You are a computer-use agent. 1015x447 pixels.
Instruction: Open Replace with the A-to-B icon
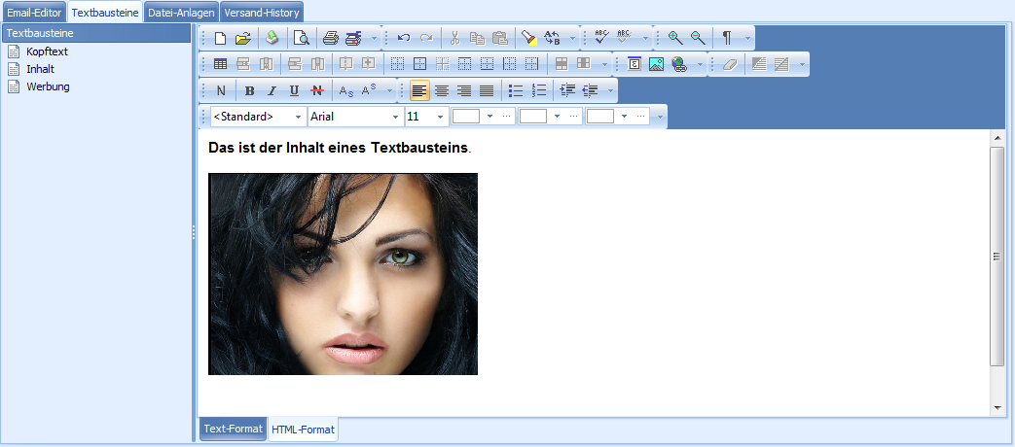pos(552,38)
